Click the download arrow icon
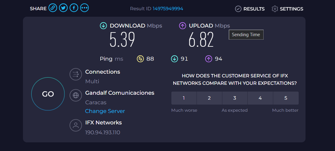This screenshot has width=335, height=151. click(x=103, y=26)
